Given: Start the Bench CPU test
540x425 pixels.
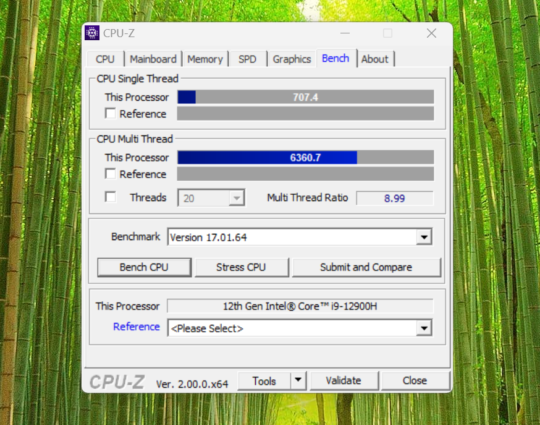Looking at the screenshot, I should point(144,267).
